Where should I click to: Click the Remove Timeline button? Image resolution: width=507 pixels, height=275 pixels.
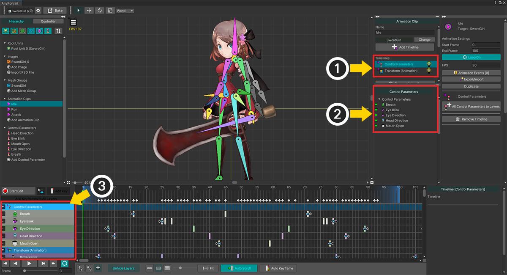[x=471, y=119]
